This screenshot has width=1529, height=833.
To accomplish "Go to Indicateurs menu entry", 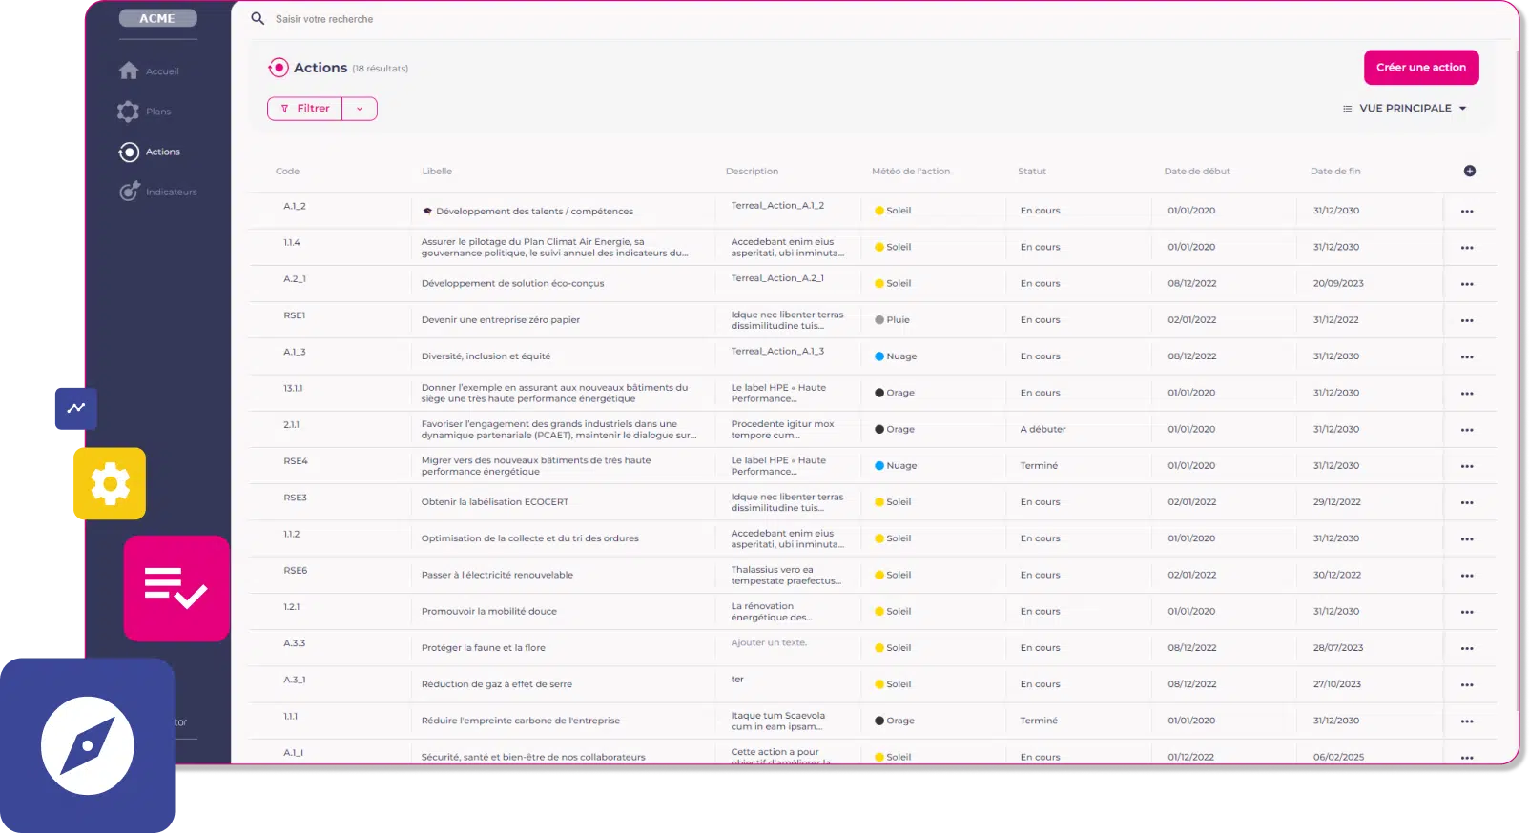I will point(172,192).
